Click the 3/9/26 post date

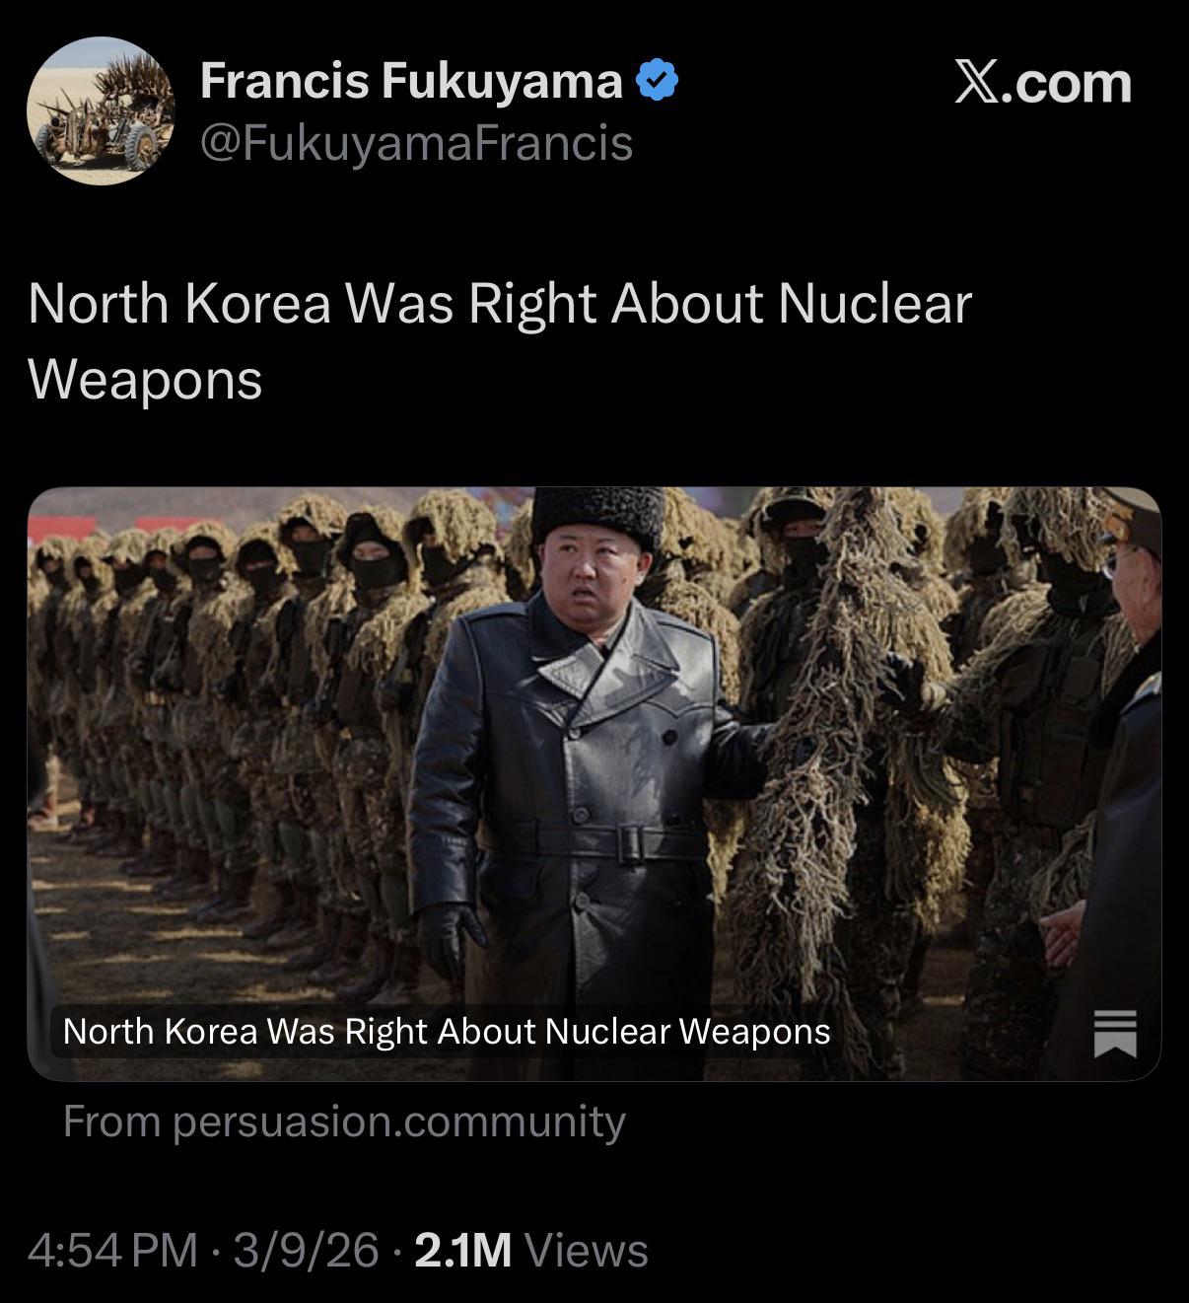click(306, 1251)
